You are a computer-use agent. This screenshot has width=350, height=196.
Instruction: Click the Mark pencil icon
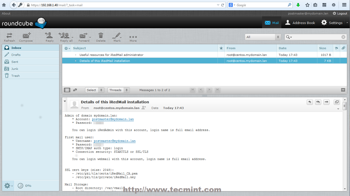tap(116, 37)
